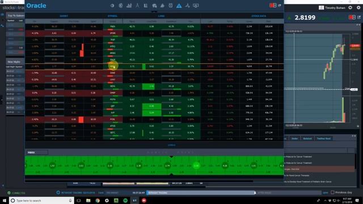Viewport: 363px width, 204px height.
Task: Select the LONG column group header
Action: click(161, 16)
